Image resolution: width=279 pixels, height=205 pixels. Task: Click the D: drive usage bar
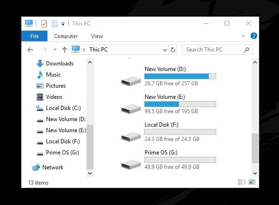click(180, 77)
